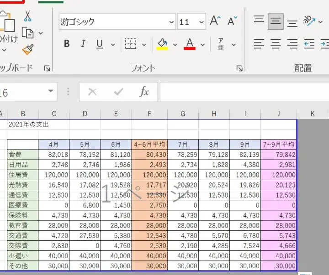The image size is (329, 275).
Task: Click the cell borders icon
Action: 131,44
